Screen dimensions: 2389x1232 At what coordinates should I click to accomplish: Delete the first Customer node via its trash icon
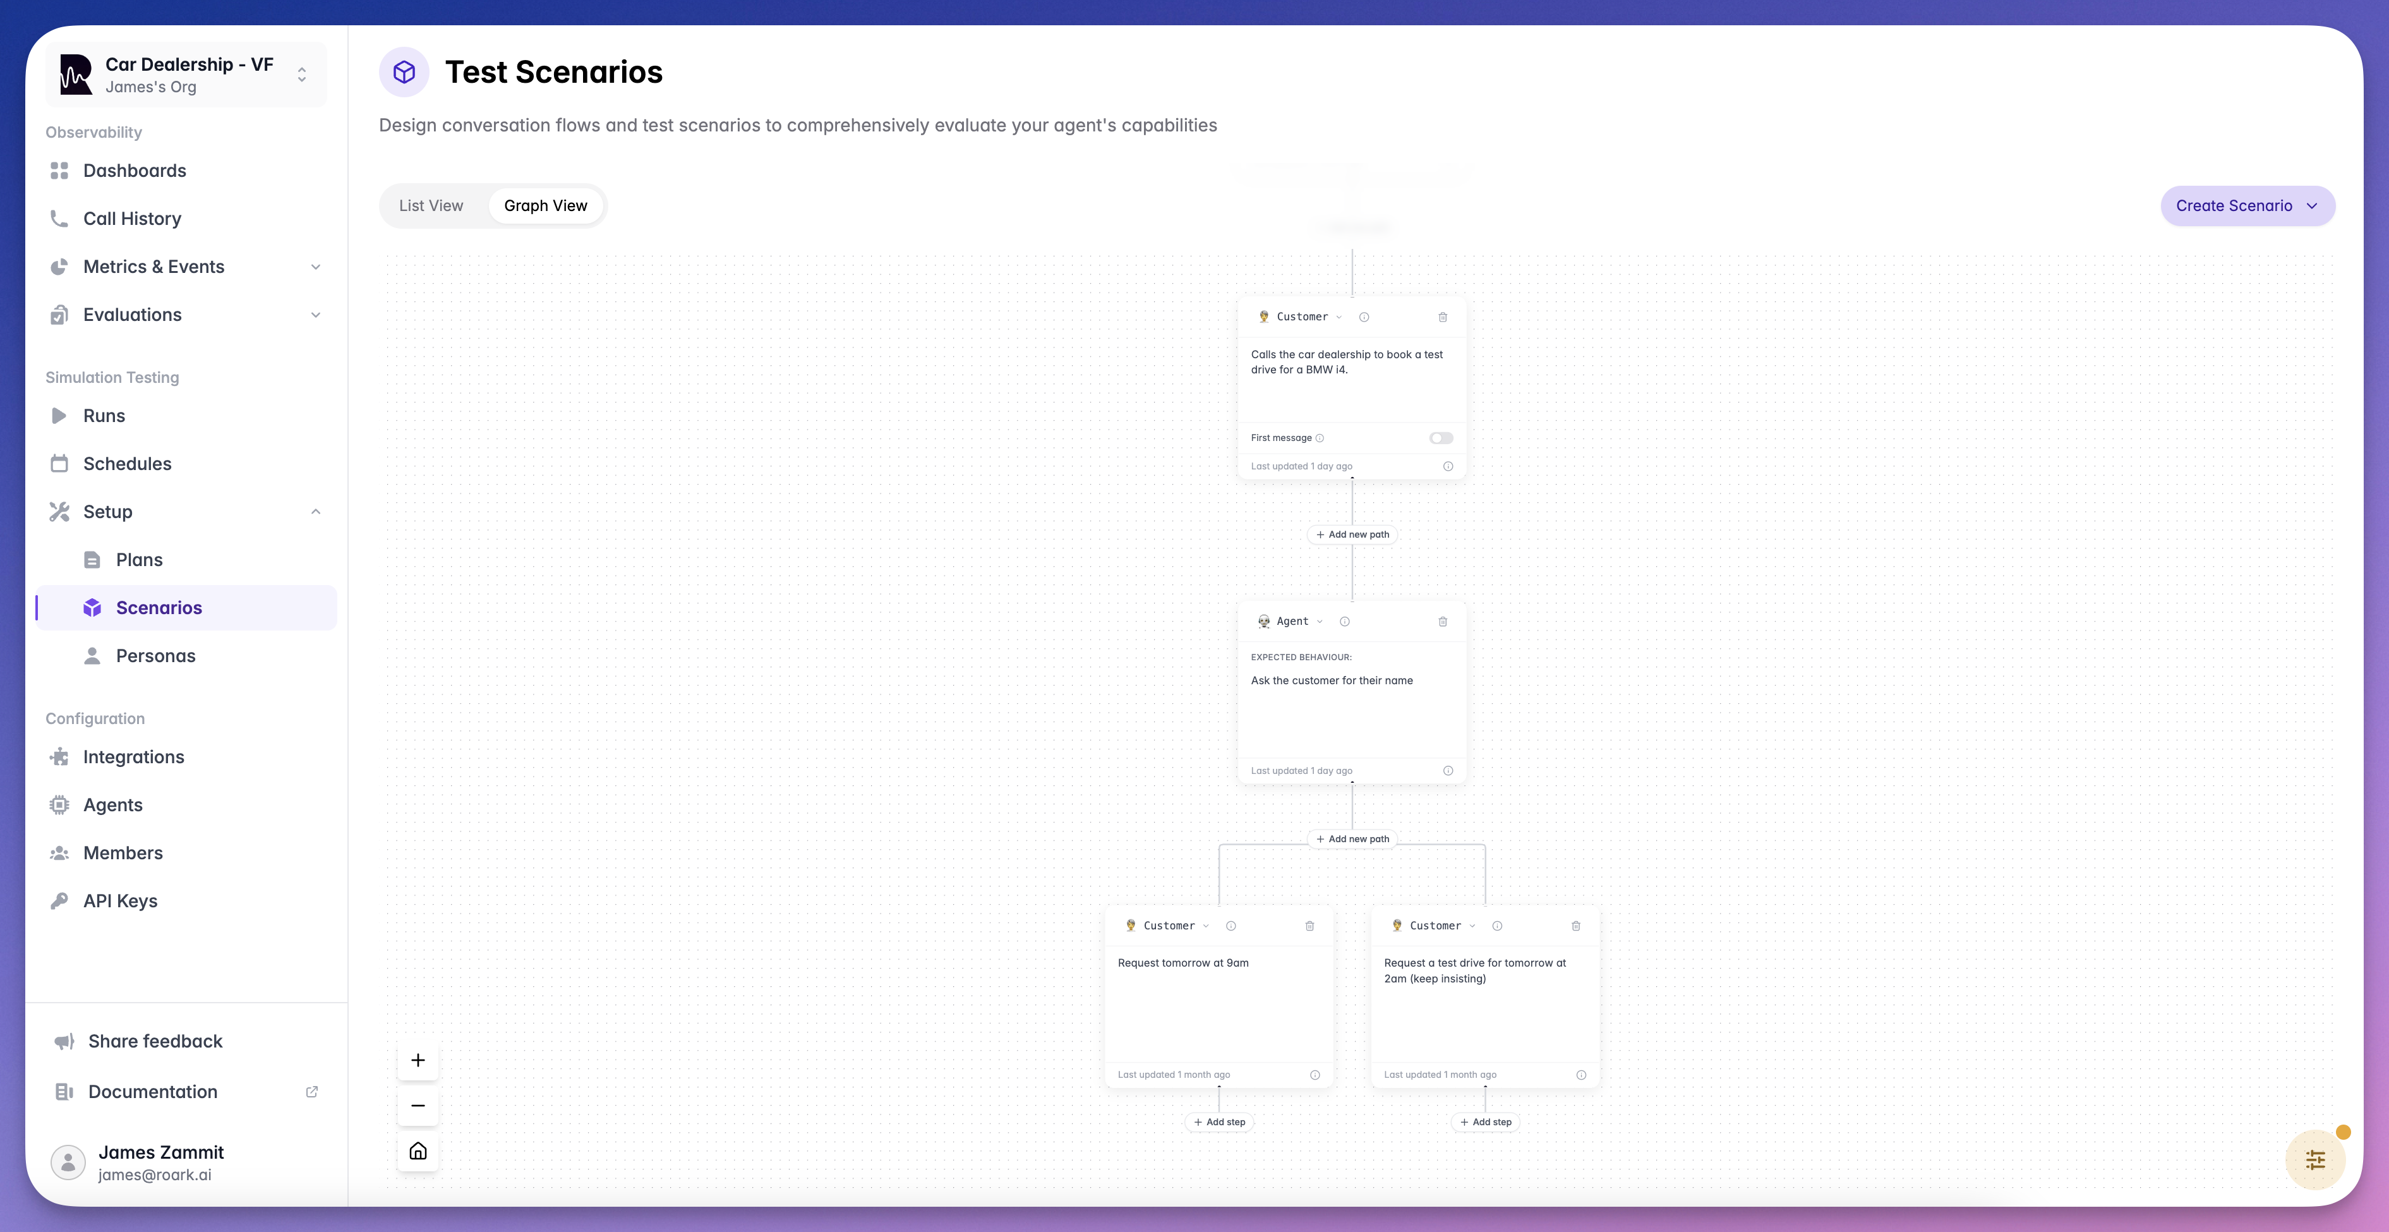tap(1442, 317)
